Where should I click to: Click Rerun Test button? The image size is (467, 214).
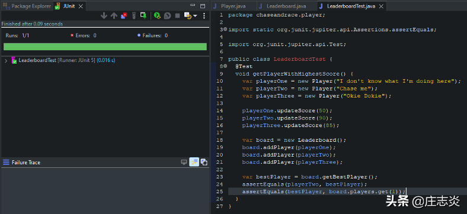[158, 16]
